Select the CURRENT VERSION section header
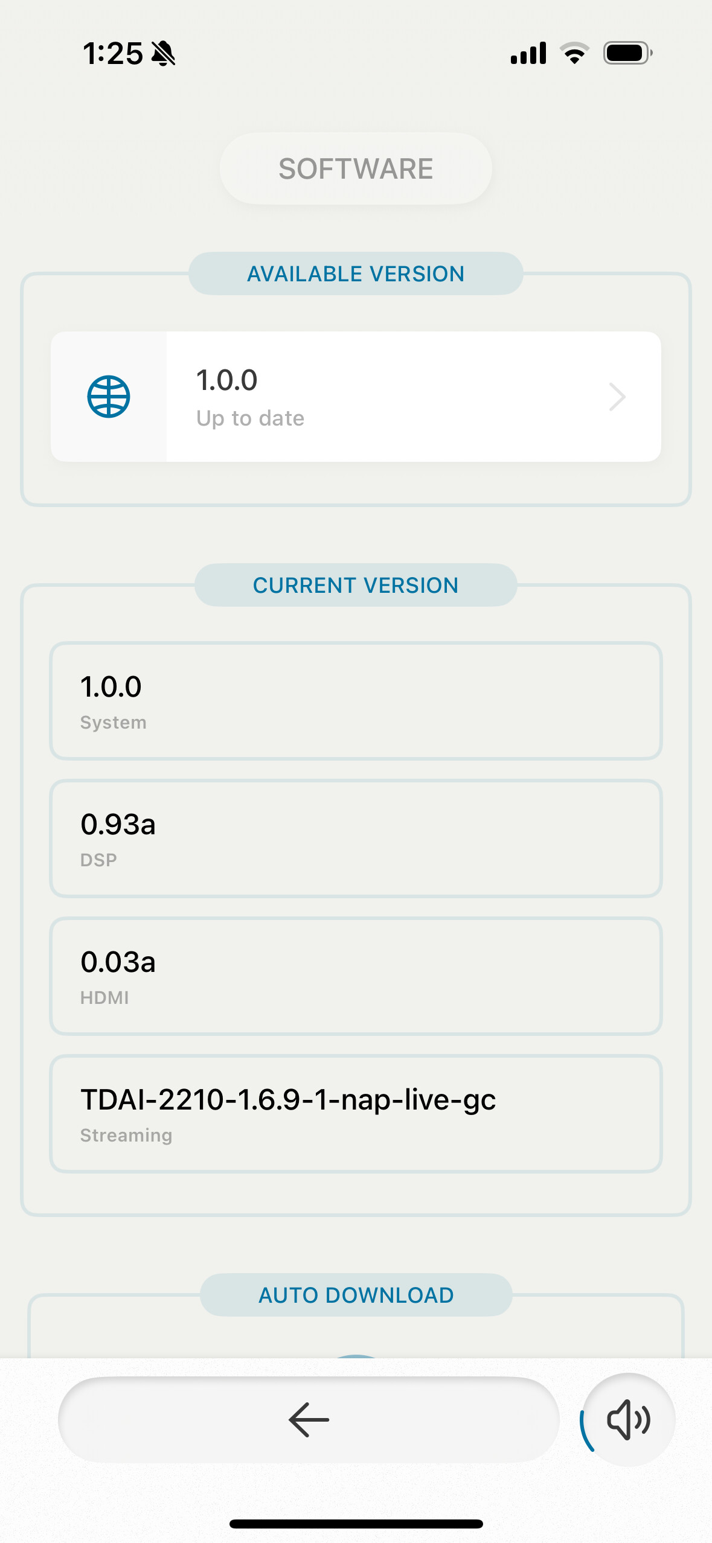Screen dimensions: 712x1543 [356, 585]
